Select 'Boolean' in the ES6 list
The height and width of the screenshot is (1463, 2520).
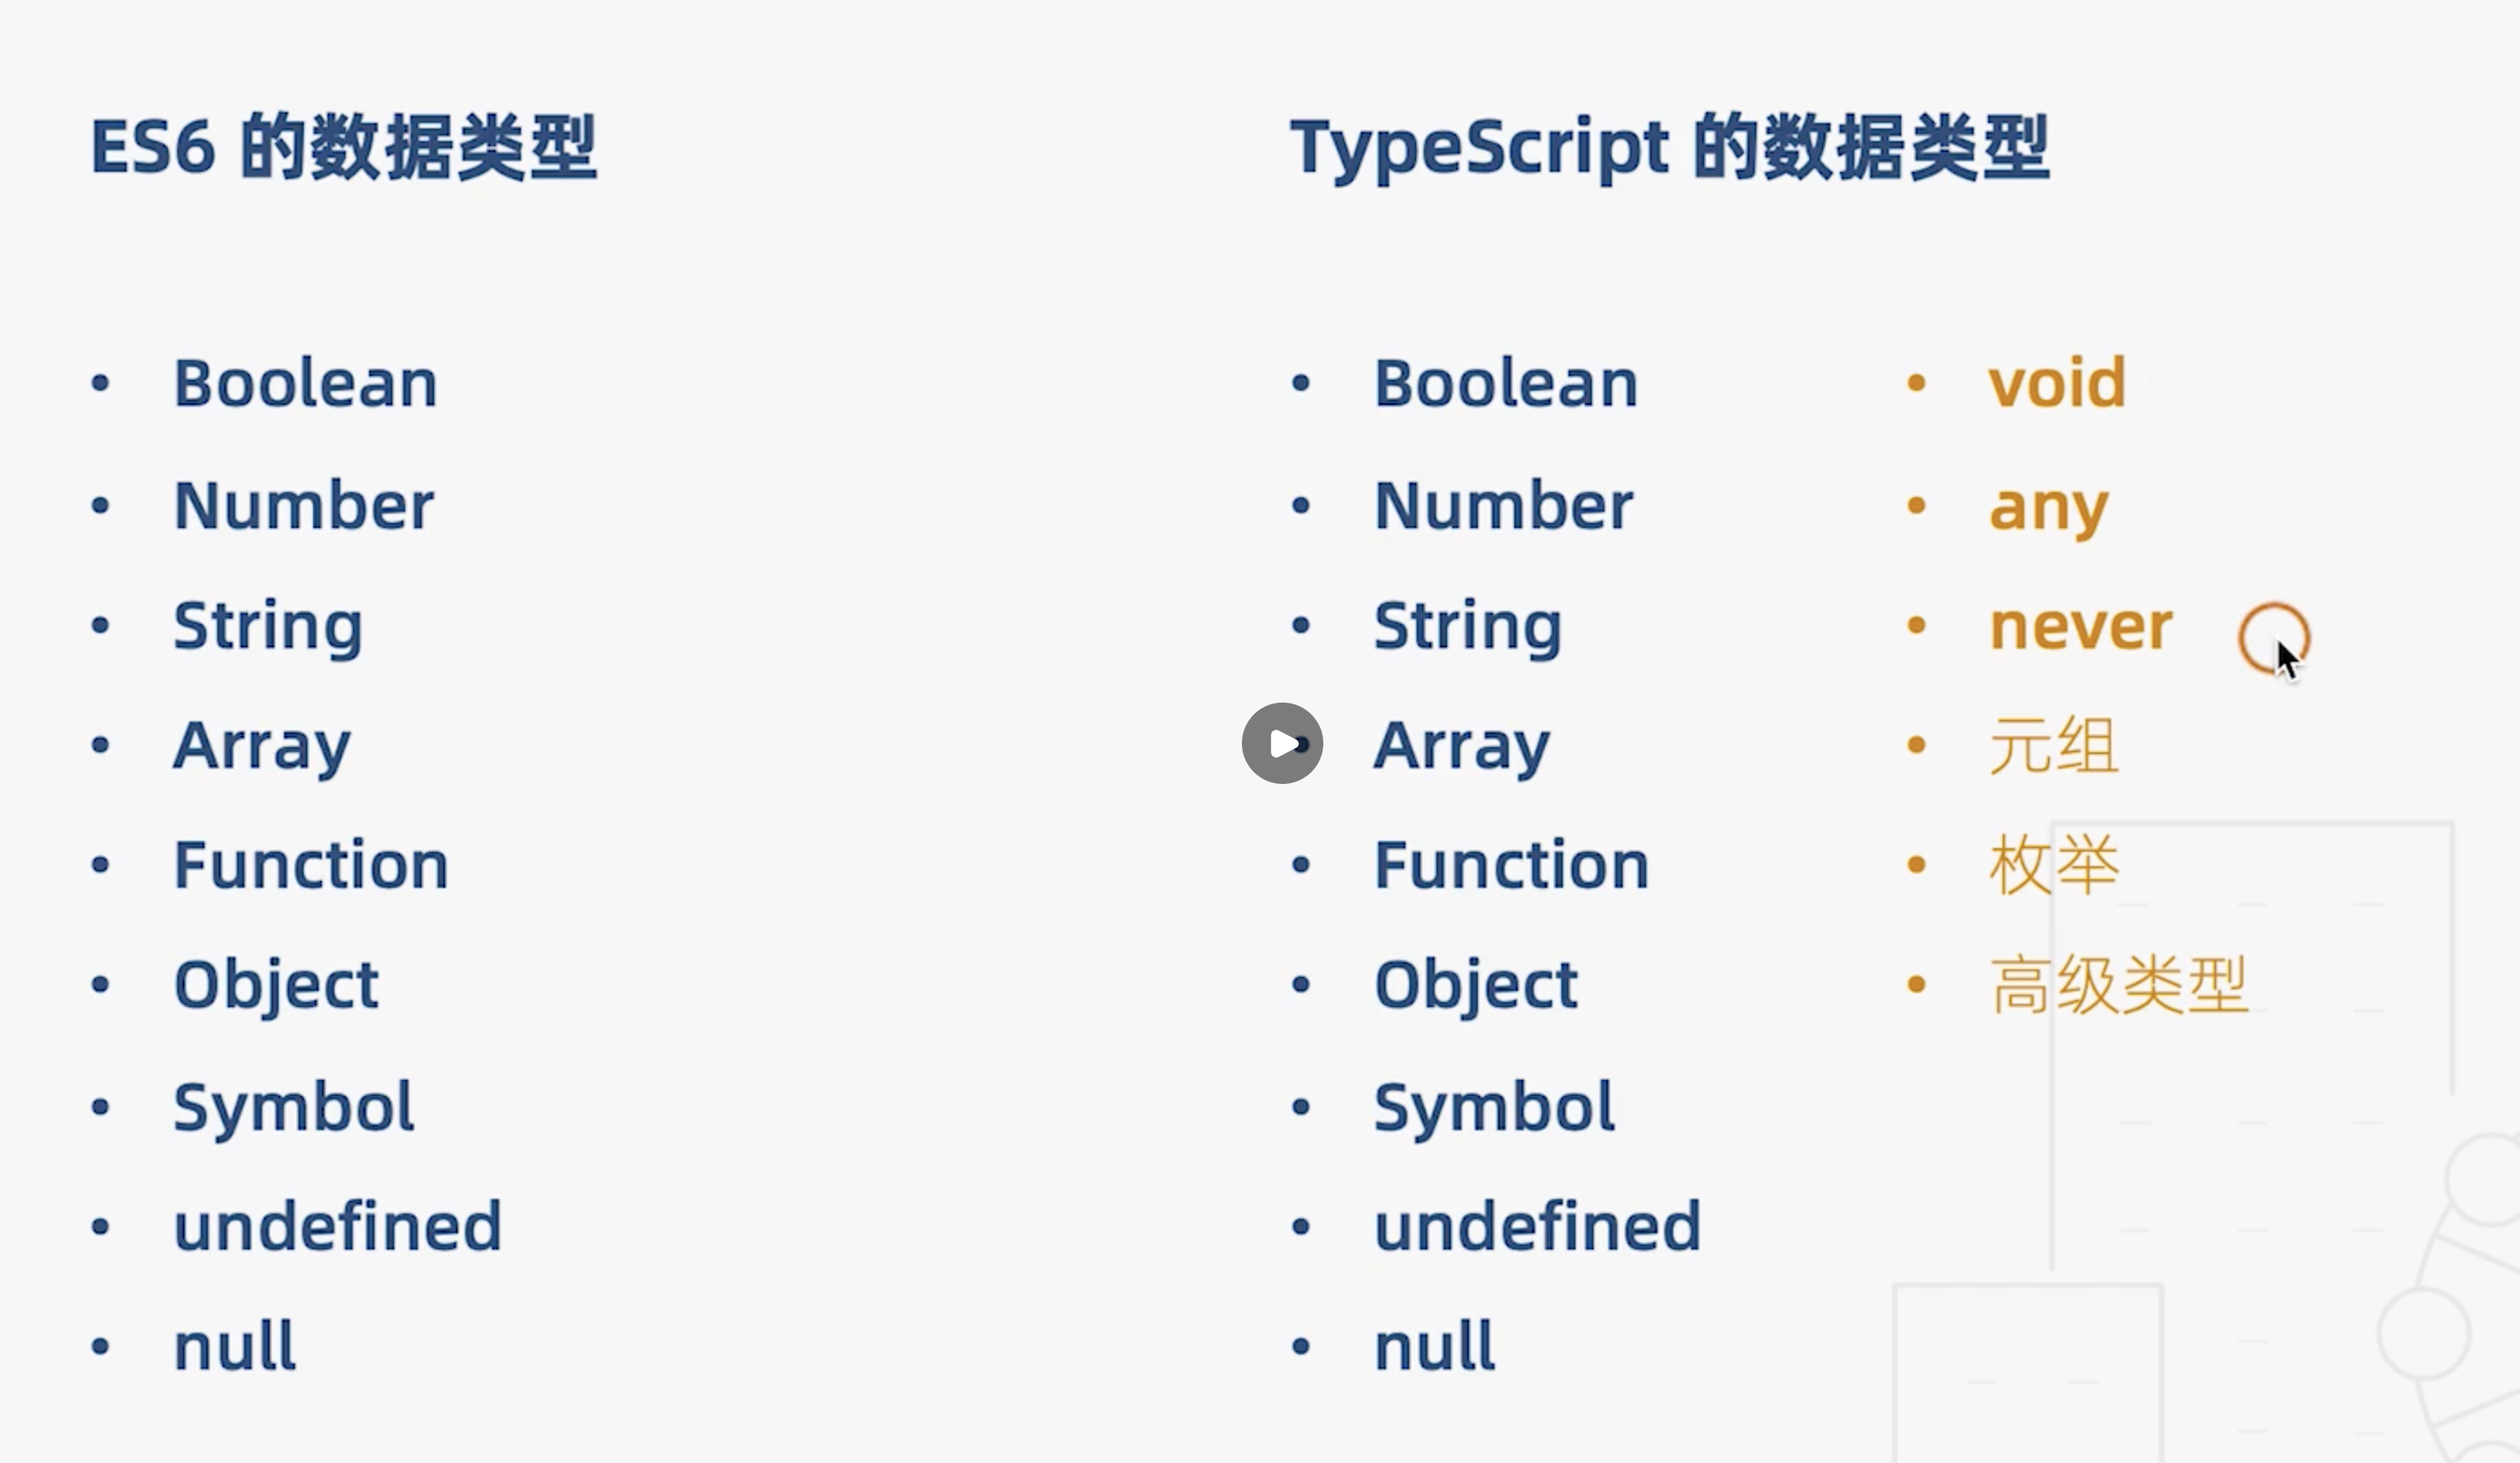306,382
